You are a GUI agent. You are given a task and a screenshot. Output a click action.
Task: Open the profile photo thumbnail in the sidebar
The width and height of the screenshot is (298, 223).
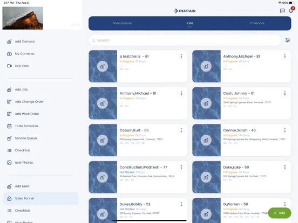(23, 18)
